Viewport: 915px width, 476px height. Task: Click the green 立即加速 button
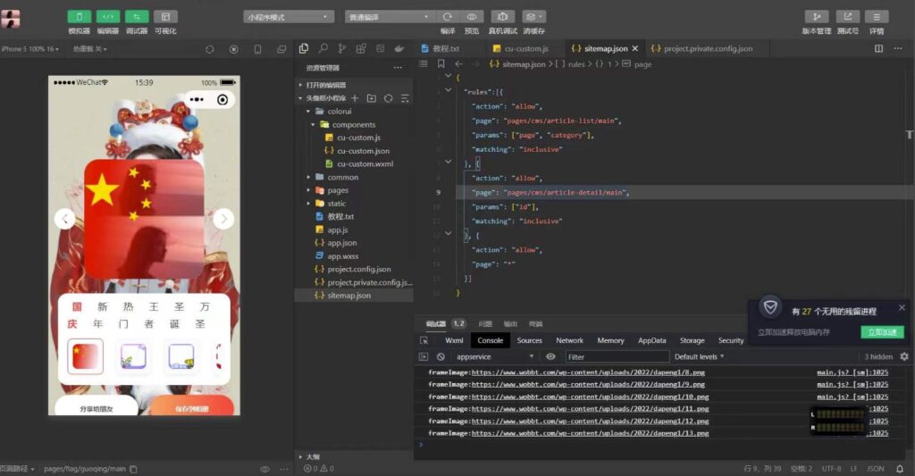coord(882,332)
